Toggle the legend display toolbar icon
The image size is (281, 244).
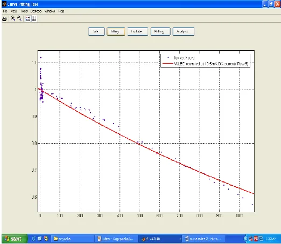pyautogui.click(x=28, y=18)
